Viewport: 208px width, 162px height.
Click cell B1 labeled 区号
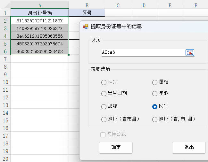click(x=87, y=13)
